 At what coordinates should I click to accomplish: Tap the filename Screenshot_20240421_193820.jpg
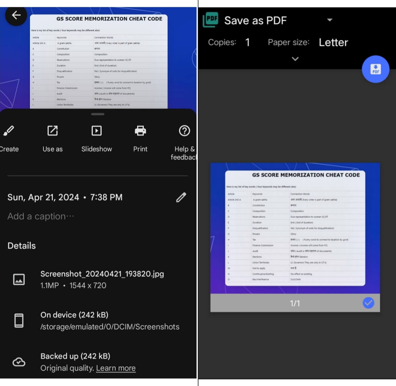point(102,274)
